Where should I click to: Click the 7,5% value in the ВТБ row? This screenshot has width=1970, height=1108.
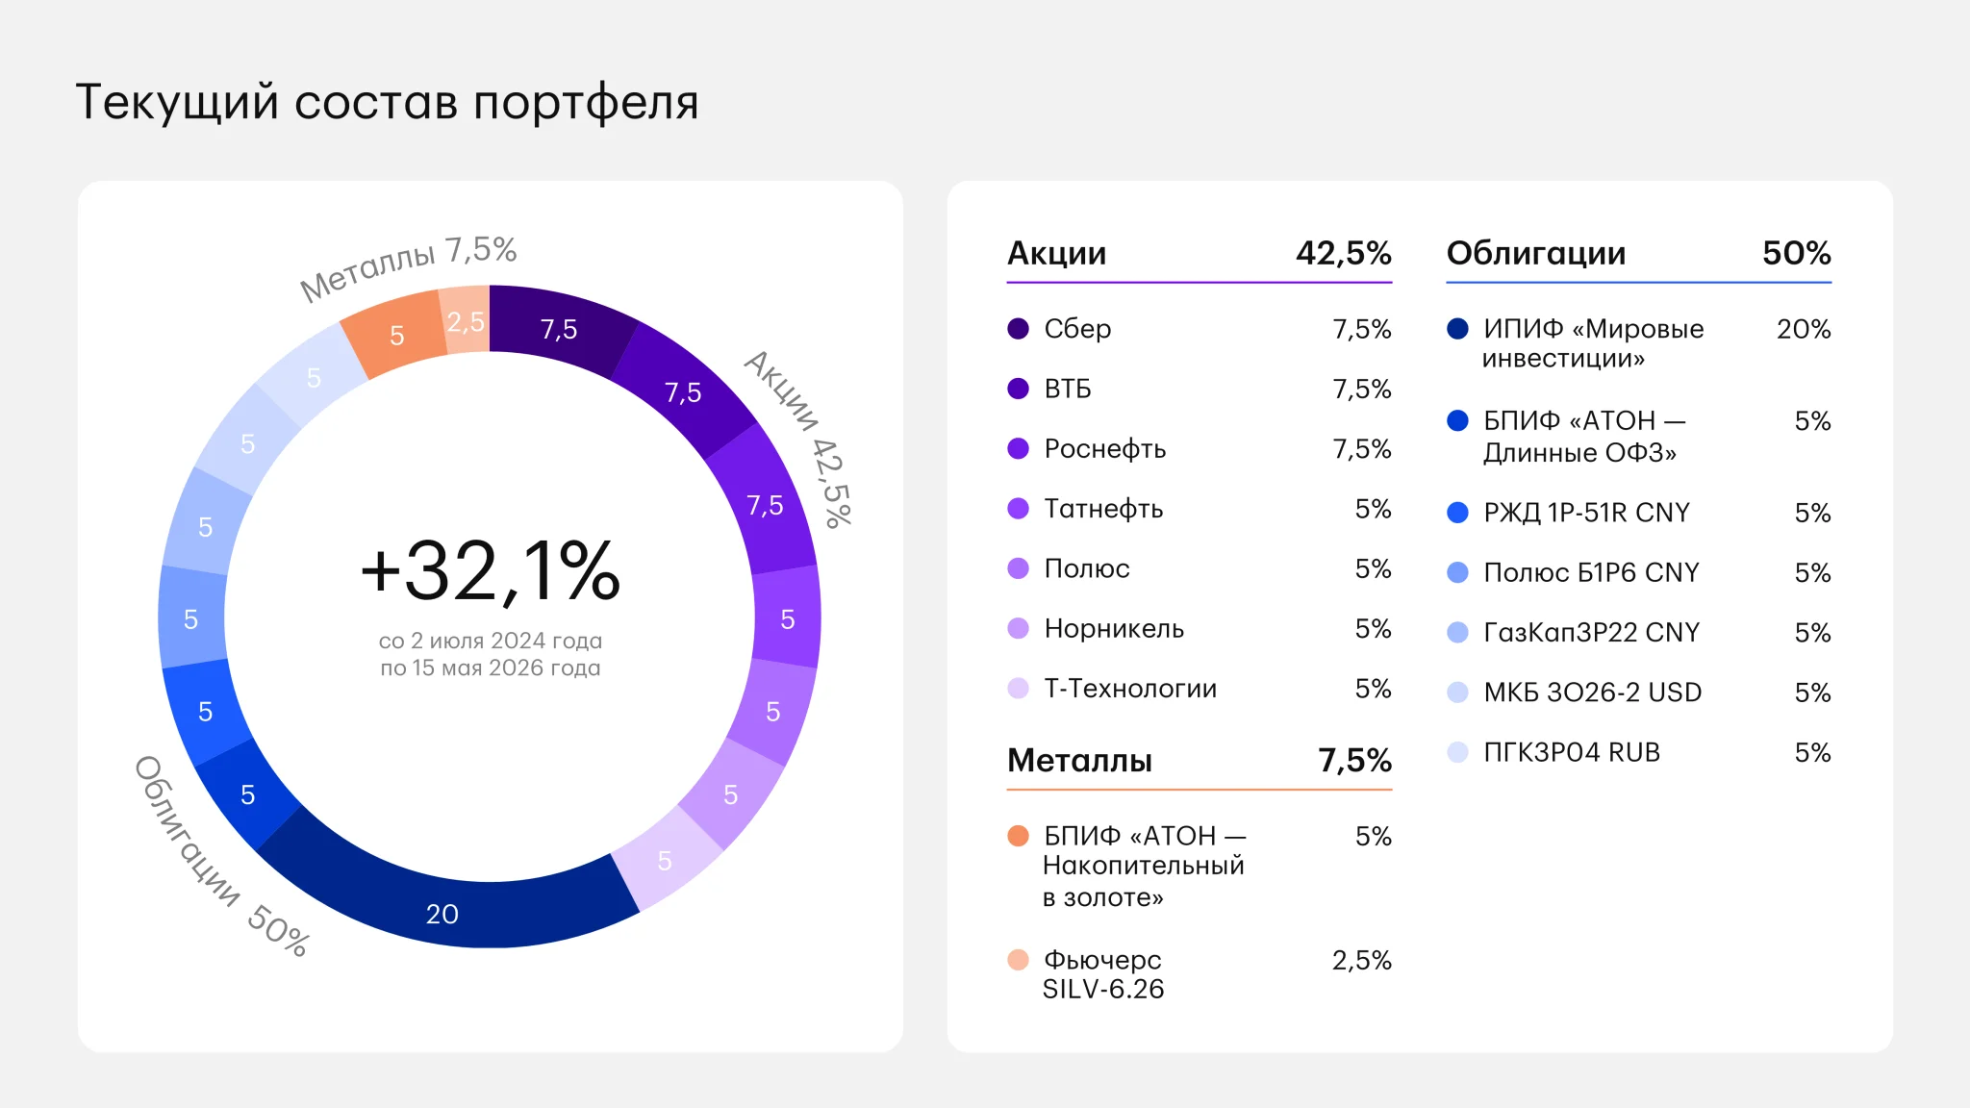[x=1362, y=389]
